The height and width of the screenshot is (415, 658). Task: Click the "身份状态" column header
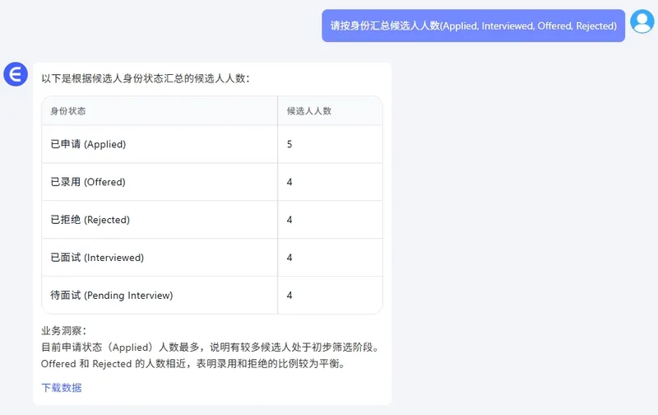point(68,110)
